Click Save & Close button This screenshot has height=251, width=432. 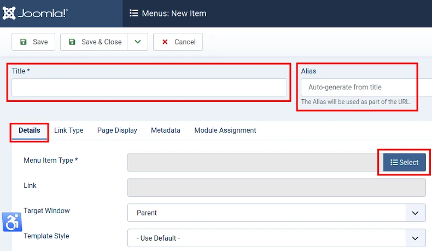coord(94,42)
